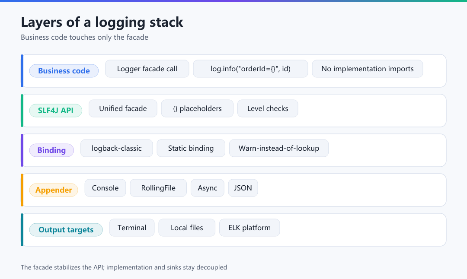Viewport: 467px width, 279px height.
Task: Click the footer note about the facade stabilizing the API
Action: (124, 267)
